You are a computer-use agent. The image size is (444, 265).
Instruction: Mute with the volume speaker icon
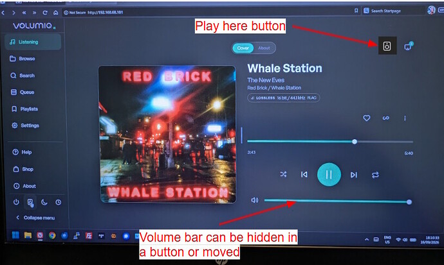click(x=255, y=200)
